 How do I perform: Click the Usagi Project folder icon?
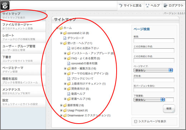[65, 110]
